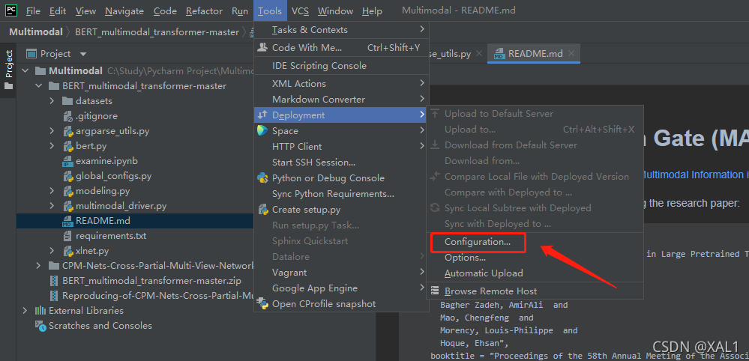This screenshot has width=749, height=361.
Task: Select Reproducing-of-CPM-Nets file row
Action: [x=135, y=296]
